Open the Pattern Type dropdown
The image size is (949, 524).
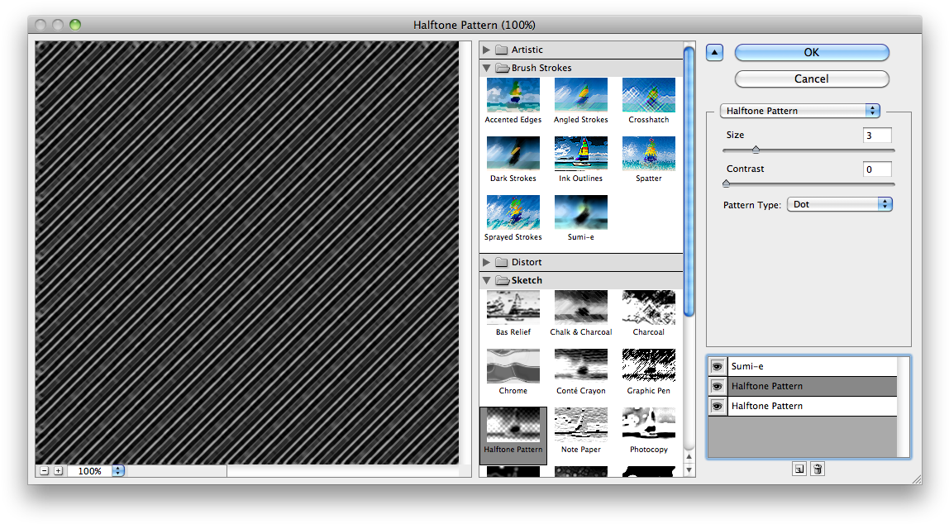pyautogui.click(x=839, y=204)
